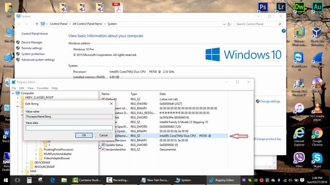
Task: Click the help icon in System window
Action: [x=284, y=31]
